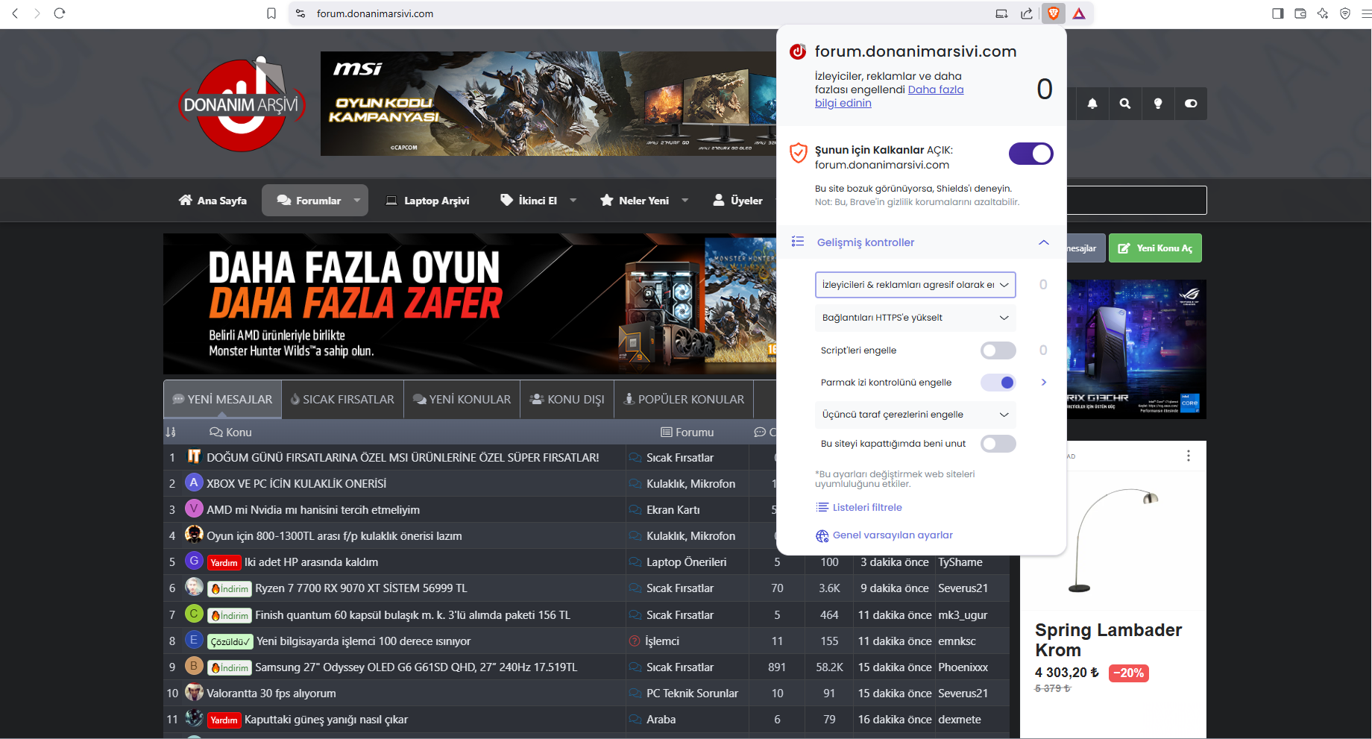This screenshot has height=739, width=1372.
Task: Go to Ana Sayfa in the navigation
Action: tap(213, 200)
